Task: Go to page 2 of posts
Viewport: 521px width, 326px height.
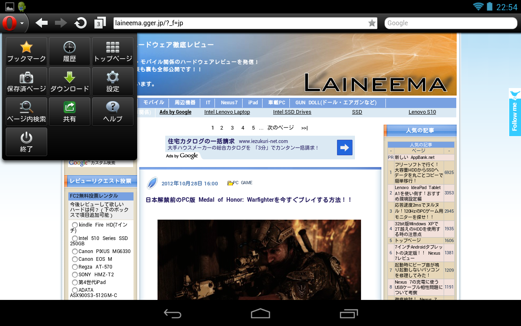Action: [x=222, y=128]
